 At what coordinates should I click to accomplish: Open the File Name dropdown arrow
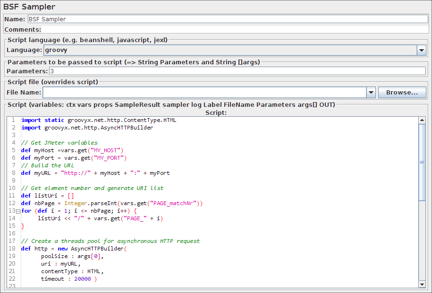tap(371, 93)
